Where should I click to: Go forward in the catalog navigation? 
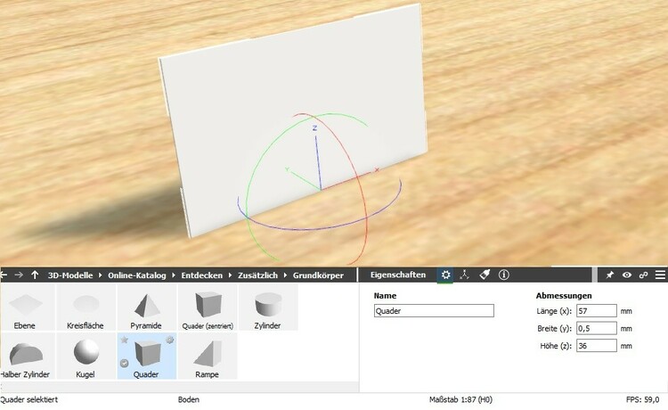[x=19, y=275]
